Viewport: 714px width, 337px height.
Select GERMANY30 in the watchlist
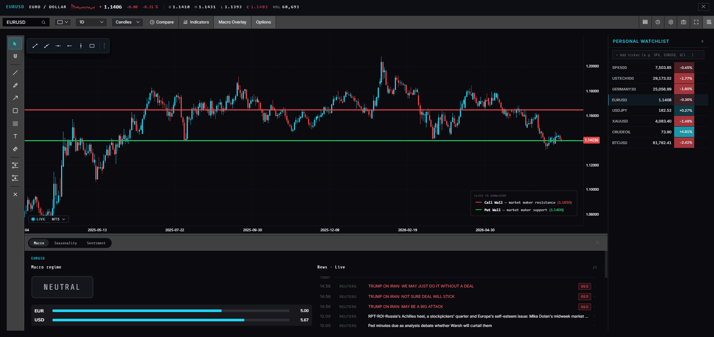coord(658,89)
